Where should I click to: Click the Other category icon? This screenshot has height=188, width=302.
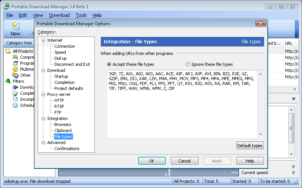[15, 75]
